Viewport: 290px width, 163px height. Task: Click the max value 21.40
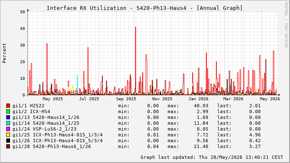pyautogui.click(x=201, y=146)
